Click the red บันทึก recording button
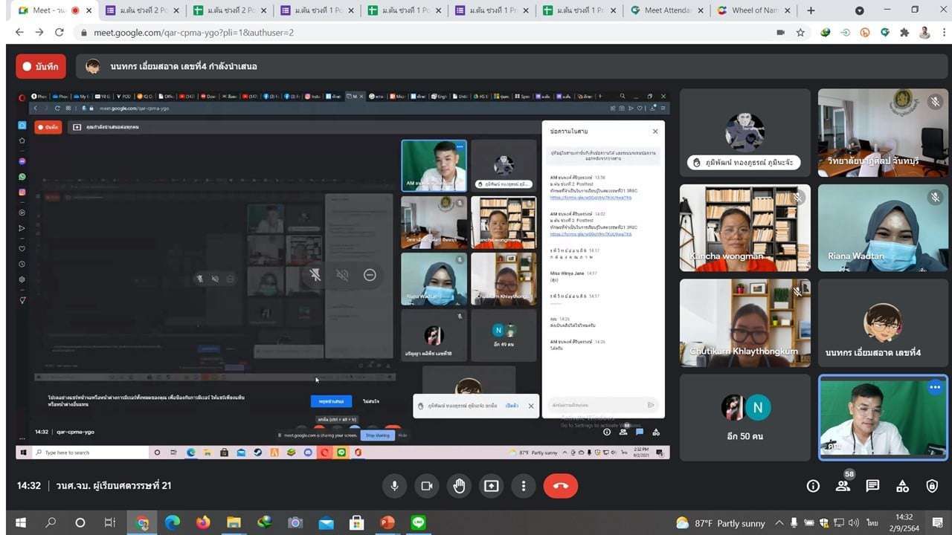The image size is (952, 535). point(41,66)
